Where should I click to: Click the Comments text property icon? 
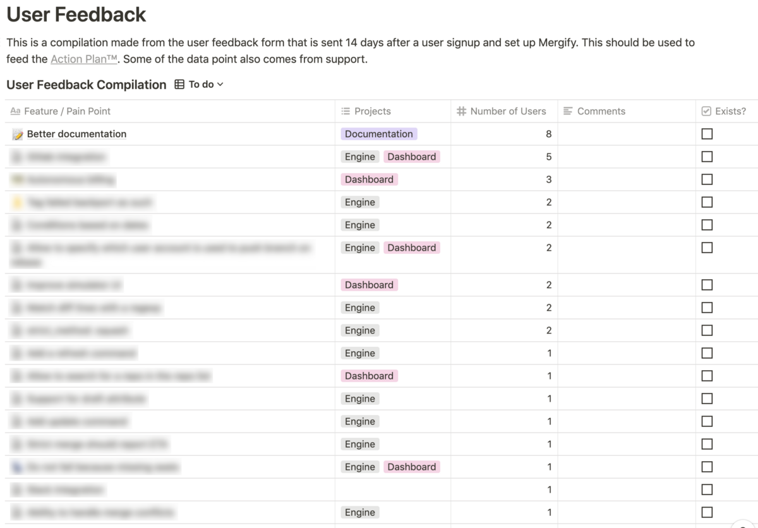tap(568, 111)
